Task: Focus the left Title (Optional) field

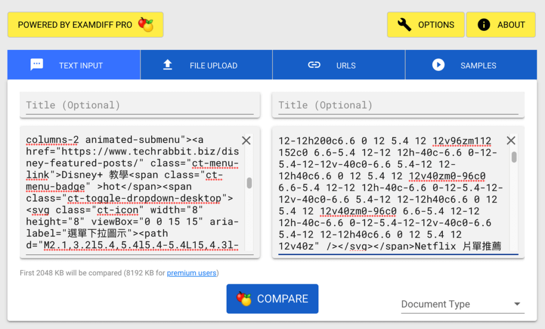Action: [140, 105]
